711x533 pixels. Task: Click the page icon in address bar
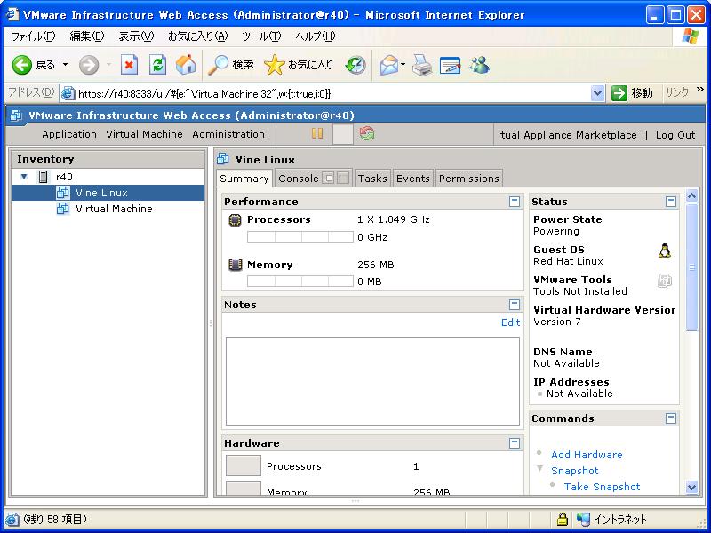pyautogui.click(x=68, y=94)
